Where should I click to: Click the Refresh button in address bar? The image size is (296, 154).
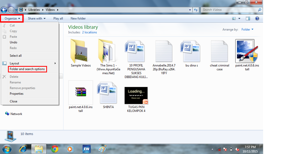pos(196,10)
